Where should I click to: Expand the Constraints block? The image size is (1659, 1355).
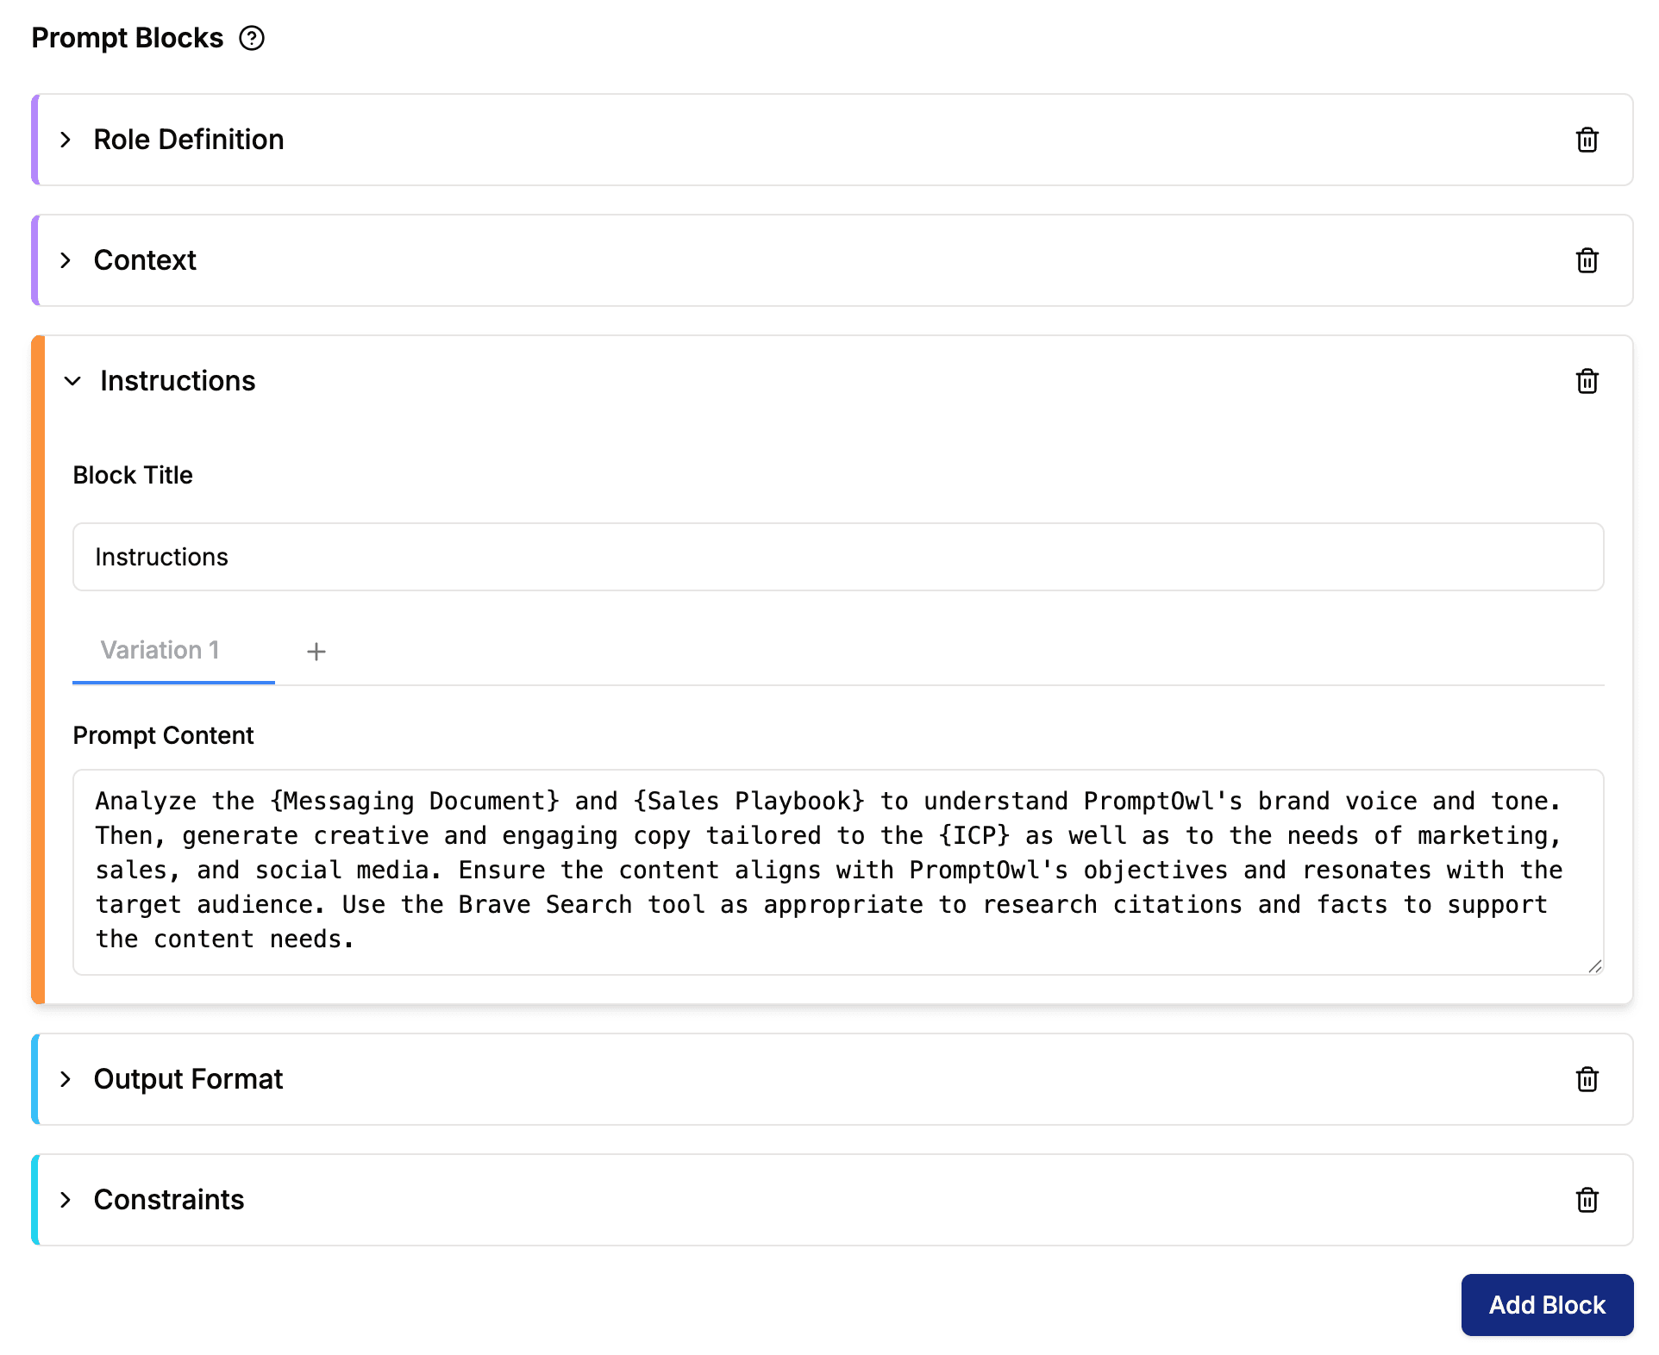(x=66, y=1200)
